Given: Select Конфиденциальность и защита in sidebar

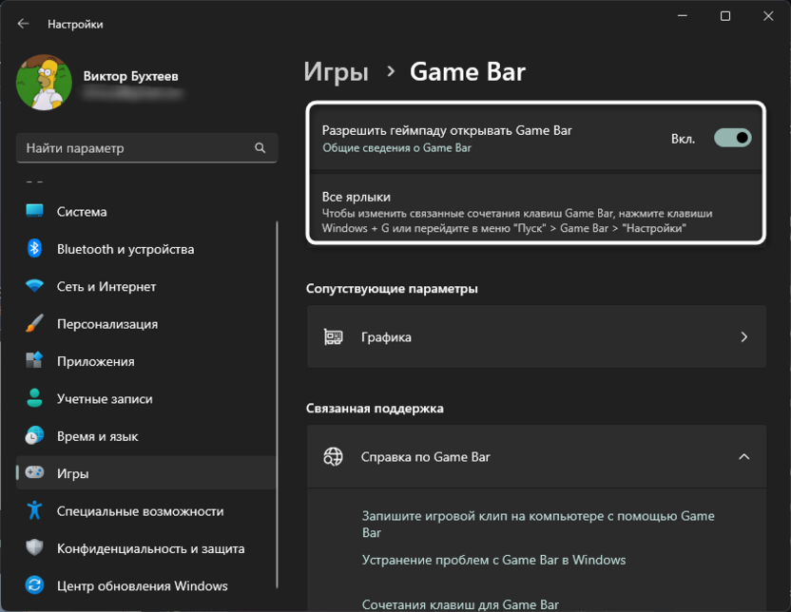Looking at the screenshot, I should click(150, 548).
